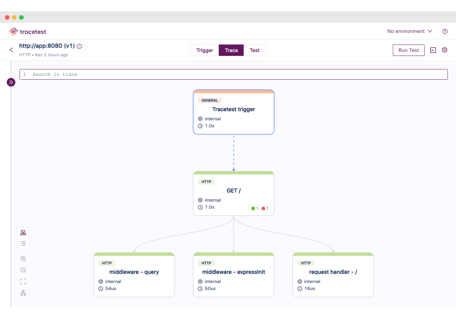Switch to the Test tab

(x=254, y=50)
